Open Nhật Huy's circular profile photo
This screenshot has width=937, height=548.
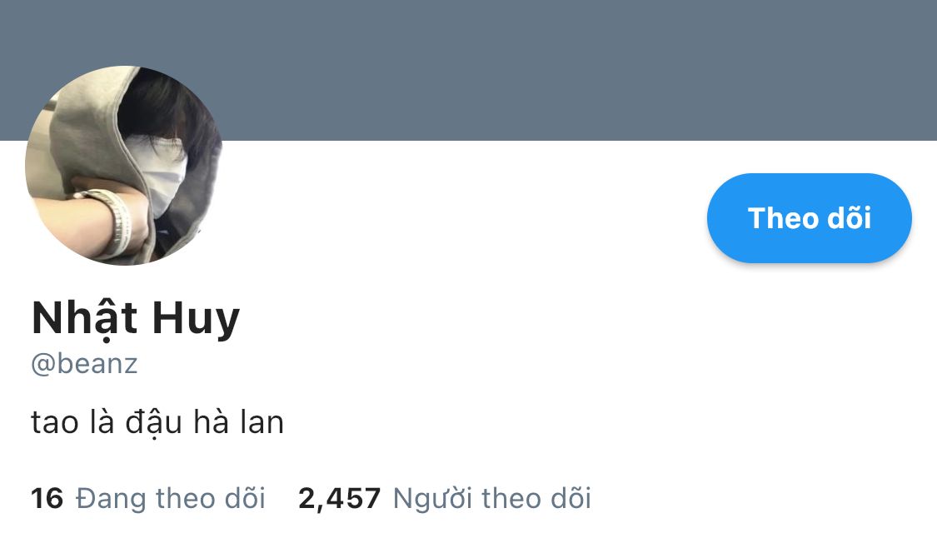[124, 166]
